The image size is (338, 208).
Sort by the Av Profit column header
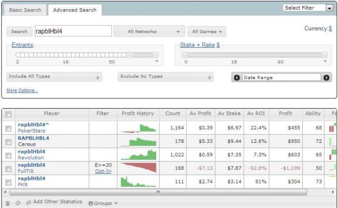[x=200, y=113]
